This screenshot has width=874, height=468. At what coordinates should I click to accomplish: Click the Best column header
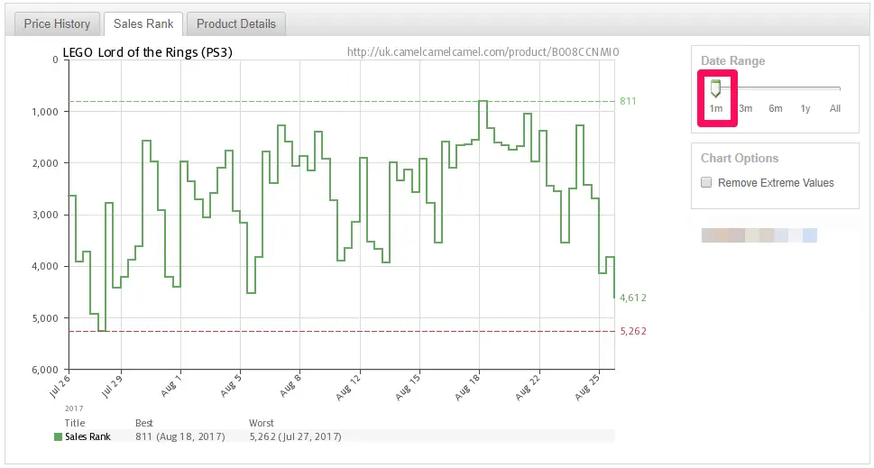click(144, 423)
